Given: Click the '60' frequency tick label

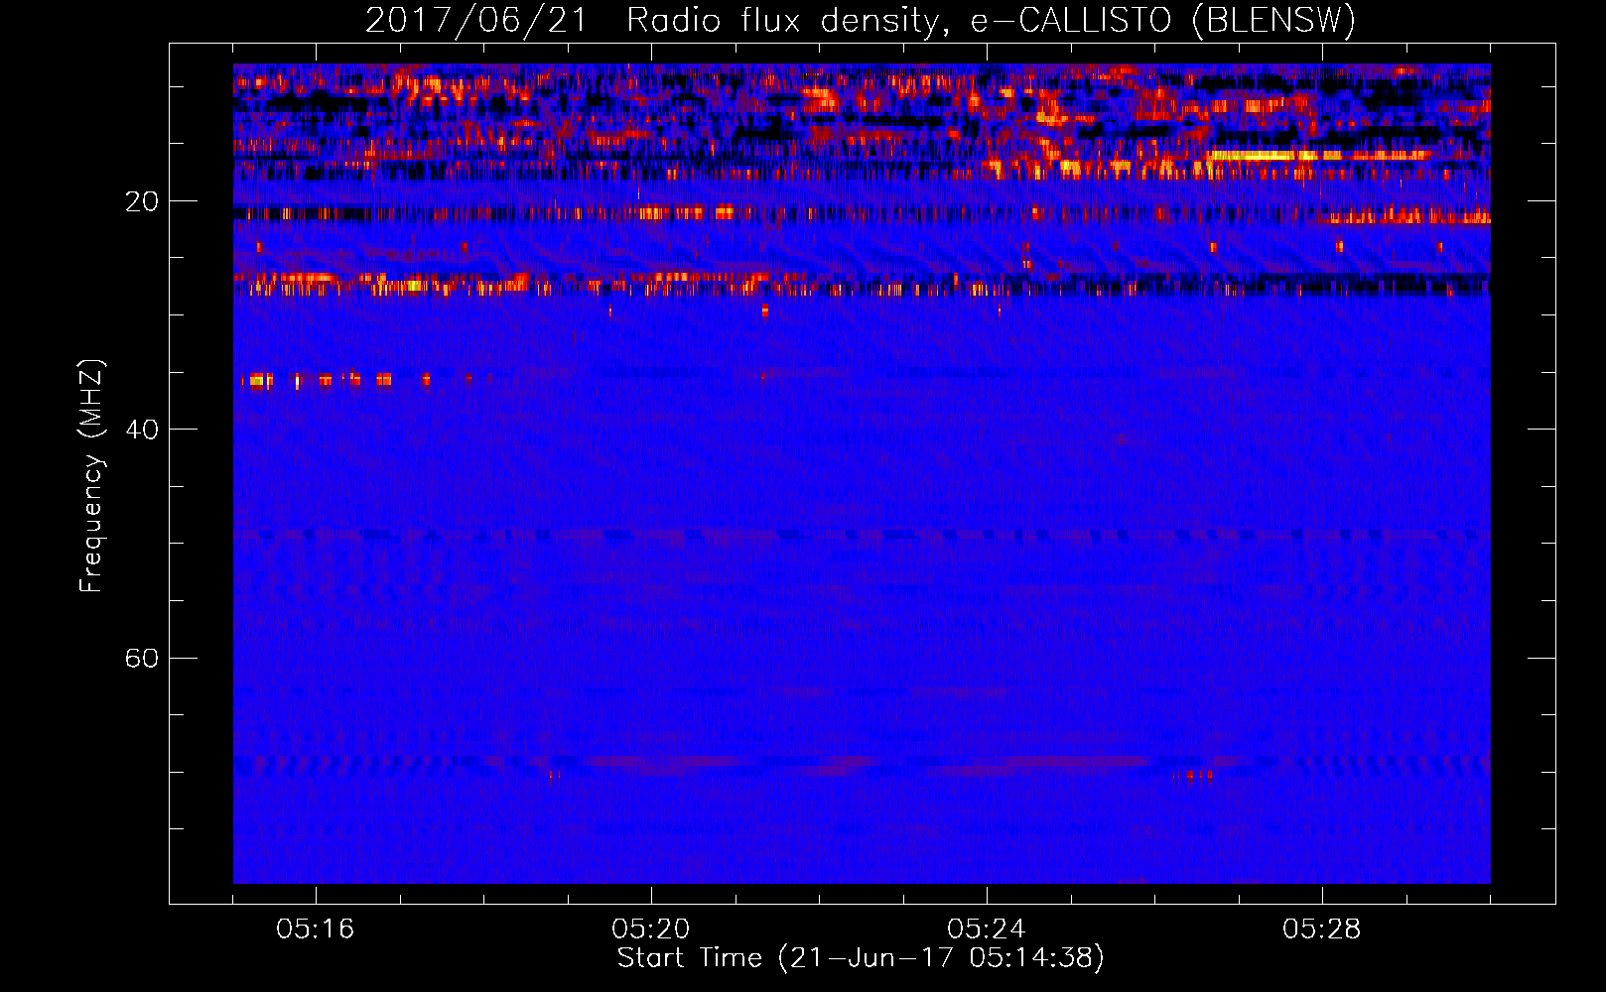Looking at the screenshot, I should click(x=141, y=658).
